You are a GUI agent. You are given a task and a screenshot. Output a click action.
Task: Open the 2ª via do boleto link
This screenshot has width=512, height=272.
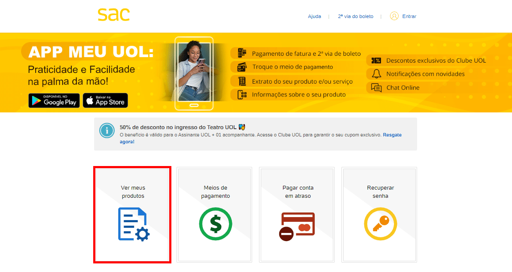point(356,16)
